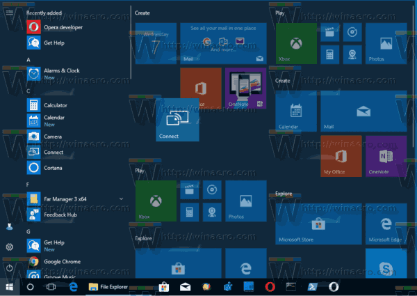This screenshot has height=296, width=417.
Task: Open the My Office tile
Action: click(341, 156)
